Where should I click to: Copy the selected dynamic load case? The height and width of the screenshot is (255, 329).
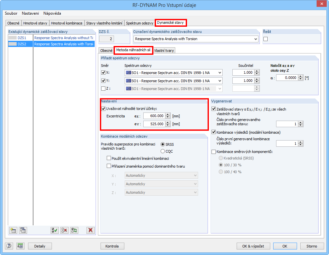pos(23,230)
